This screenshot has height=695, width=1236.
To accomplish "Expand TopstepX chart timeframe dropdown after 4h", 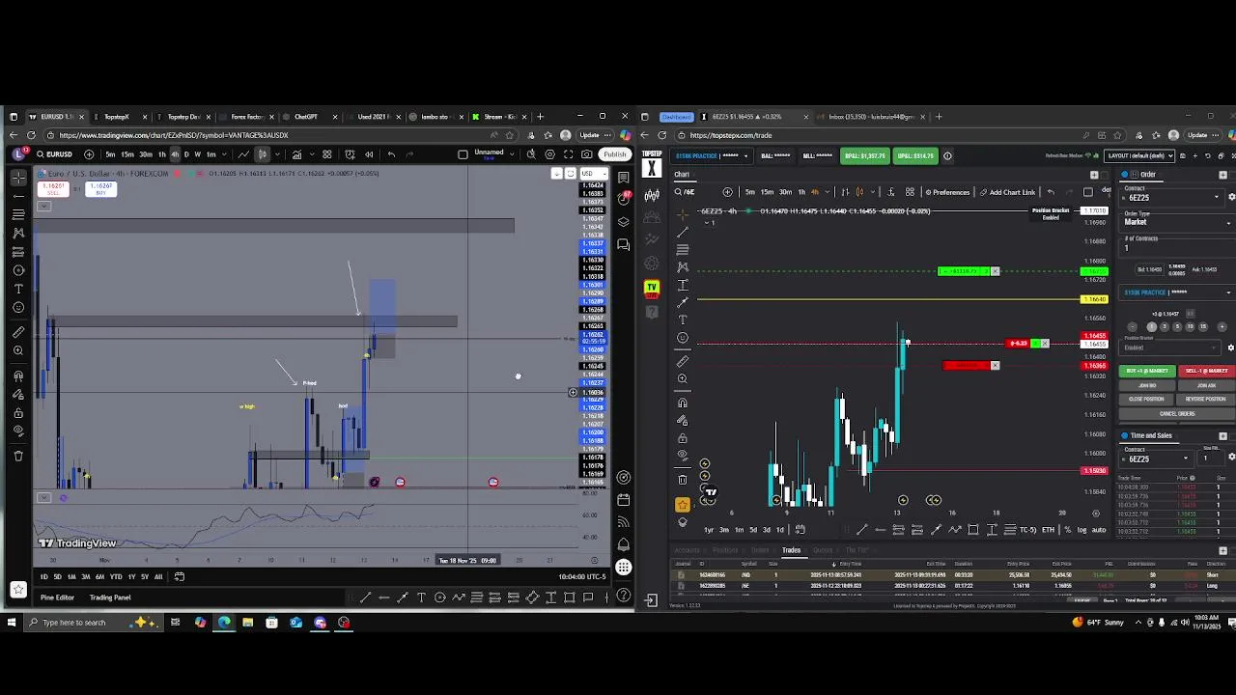I will [828, 192].
